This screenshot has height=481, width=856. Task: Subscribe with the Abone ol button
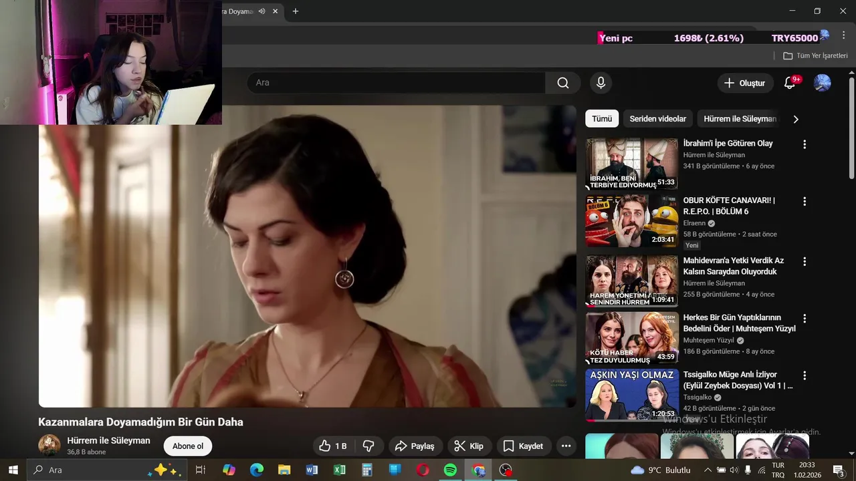188,446
